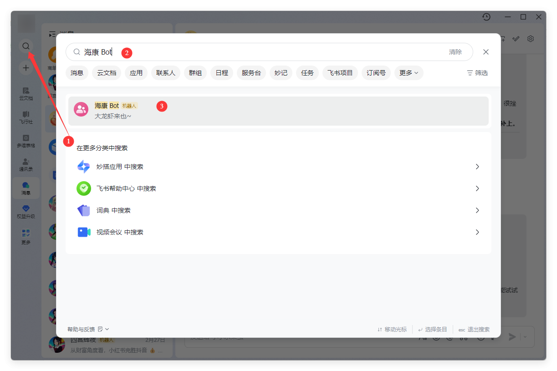Select the 飞书项目 filter tab
The height and width of the screenshot is (371, 557).
[340, 73]
